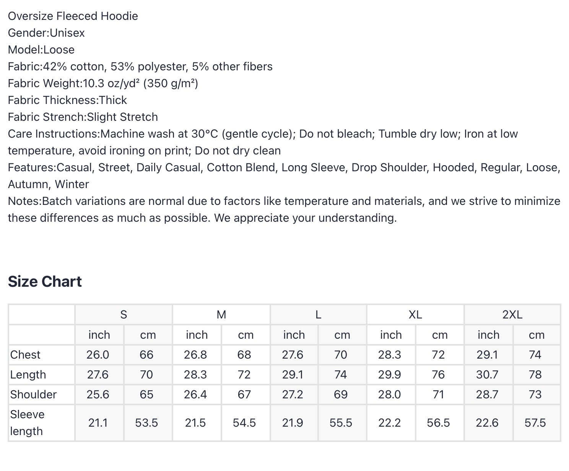This screenshot has width=569, height=471.
Task: Select the XL size column header
Action: click(415, 315)
